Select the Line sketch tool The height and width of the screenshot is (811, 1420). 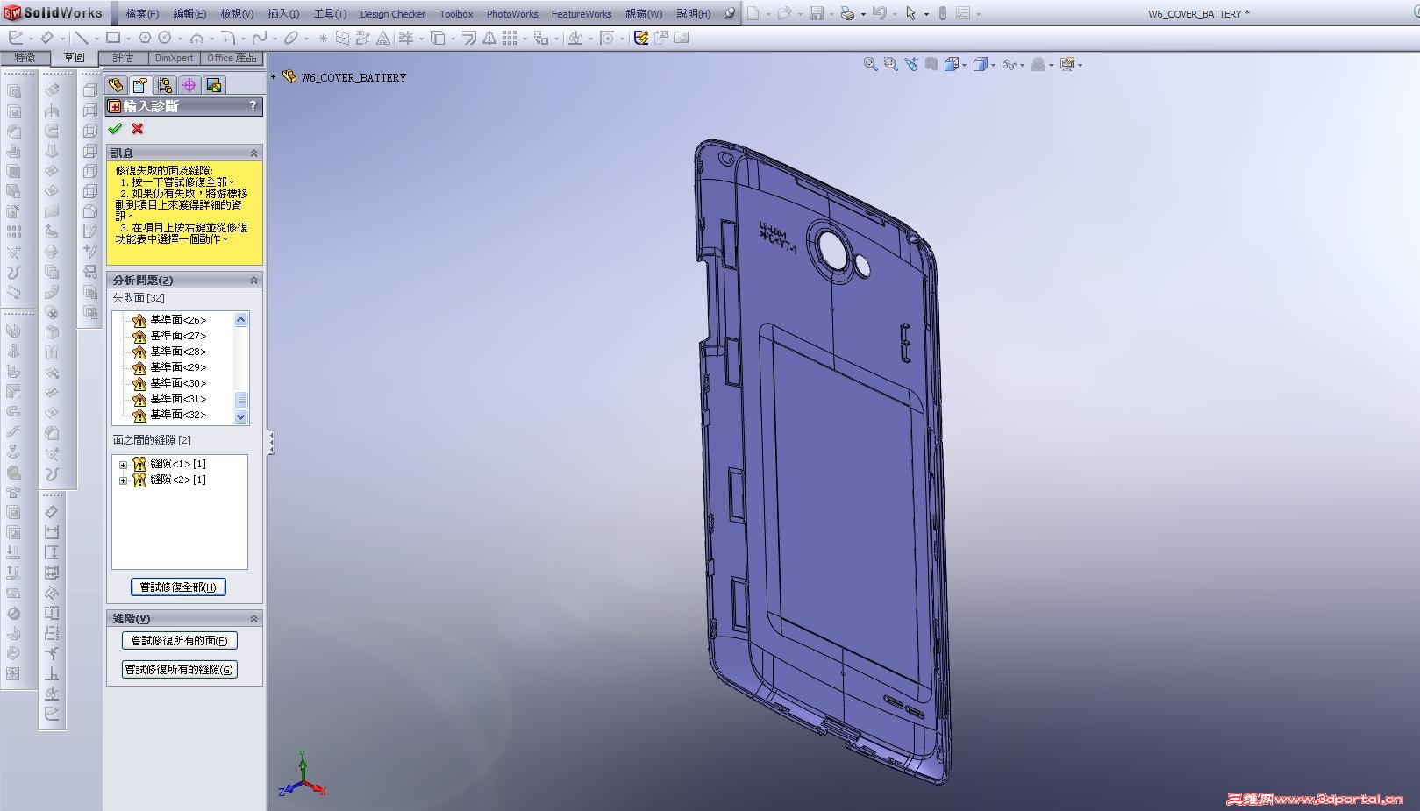[x=81, y=38]
